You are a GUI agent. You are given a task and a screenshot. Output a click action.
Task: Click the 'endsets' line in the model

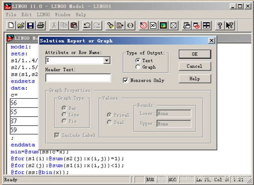coord(23,81)
